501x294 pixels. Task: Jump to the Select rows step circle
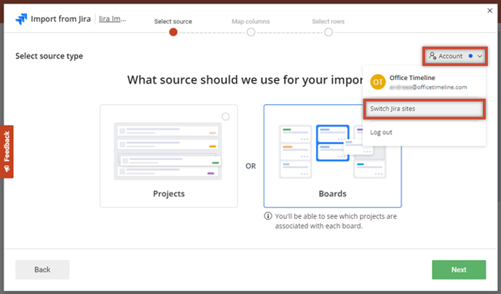[x=328, y=32]
